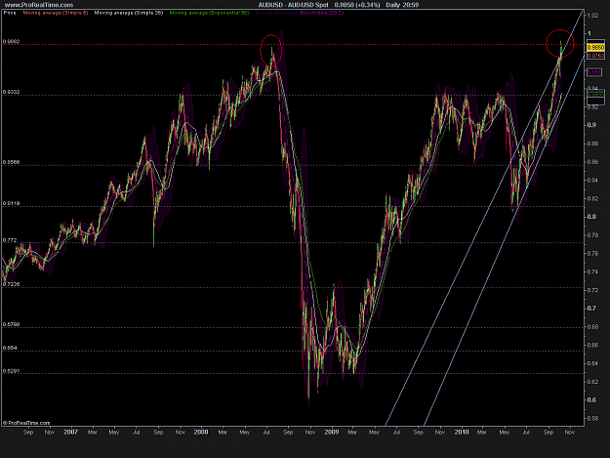Select Boll middle (20 2) legend entry
Screen dimensions: 610x458
click(x=322, y=13)
